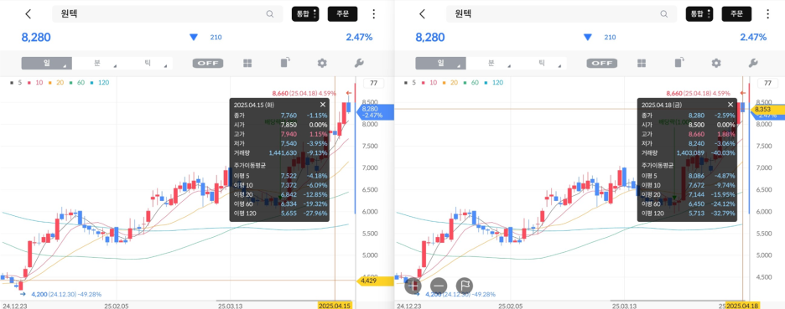Click 종가 7,760 row in left popup
The height and width of the screenshot is (309, 785).
[280, 115]
